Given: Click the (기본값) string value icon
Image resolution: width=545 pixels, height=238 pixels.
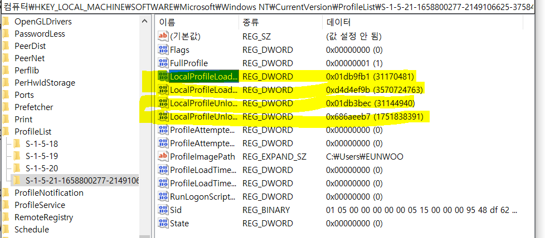Looking at the screenshot, I should (163, 36).
